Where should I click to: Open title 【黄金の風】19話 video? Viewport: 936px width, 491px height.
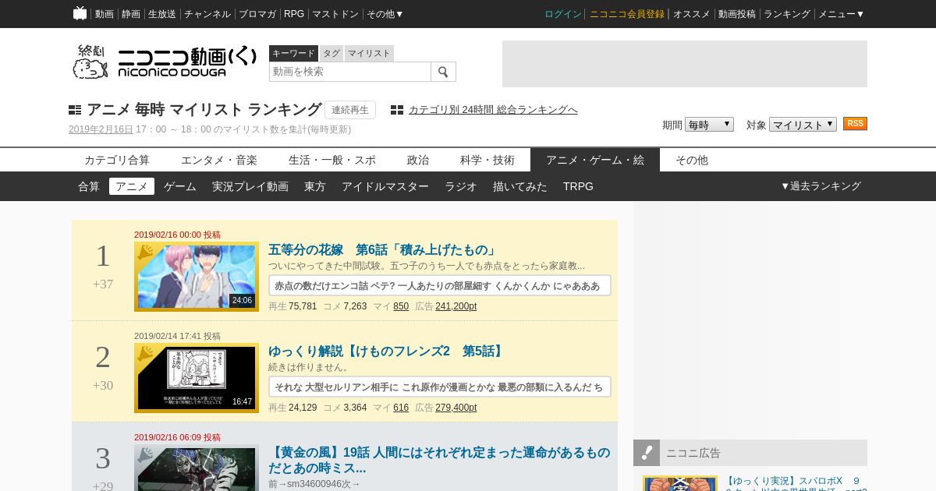440,460
